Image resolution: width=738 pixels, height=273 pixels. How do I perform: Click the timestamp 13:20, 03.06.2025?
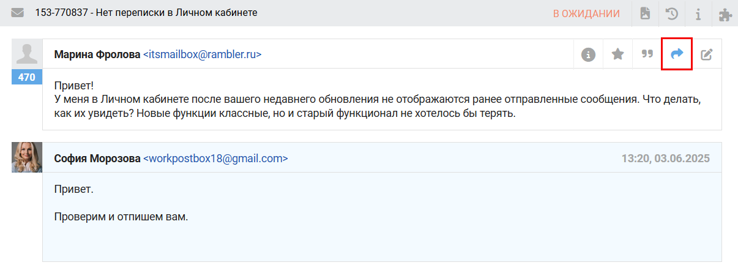(665, 159)
